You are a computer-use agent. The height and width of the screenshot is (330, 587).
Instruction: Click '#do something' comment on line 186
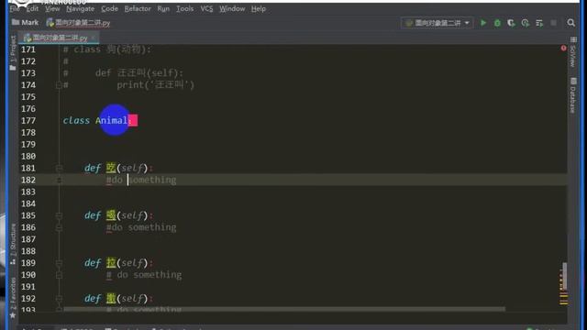(x=141, y=227)
